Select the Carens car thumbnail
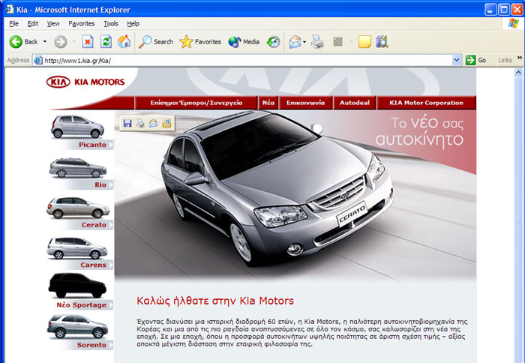The height and width of the screenshot is (363, 525). 77,248
